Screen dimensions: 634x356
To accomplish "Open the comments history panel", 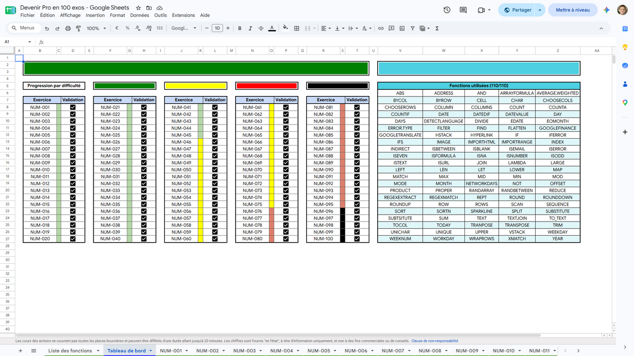I will point(463,10).
